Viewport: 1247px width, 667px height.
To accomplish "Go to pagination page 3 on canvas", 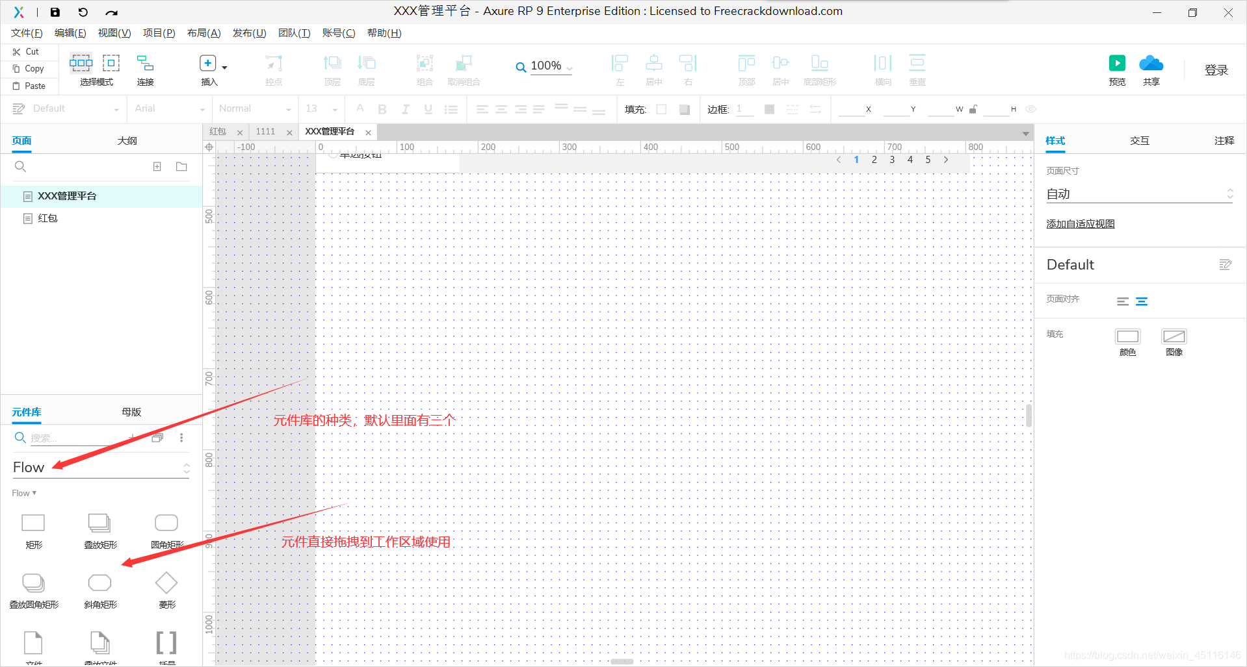I will 892,160.
